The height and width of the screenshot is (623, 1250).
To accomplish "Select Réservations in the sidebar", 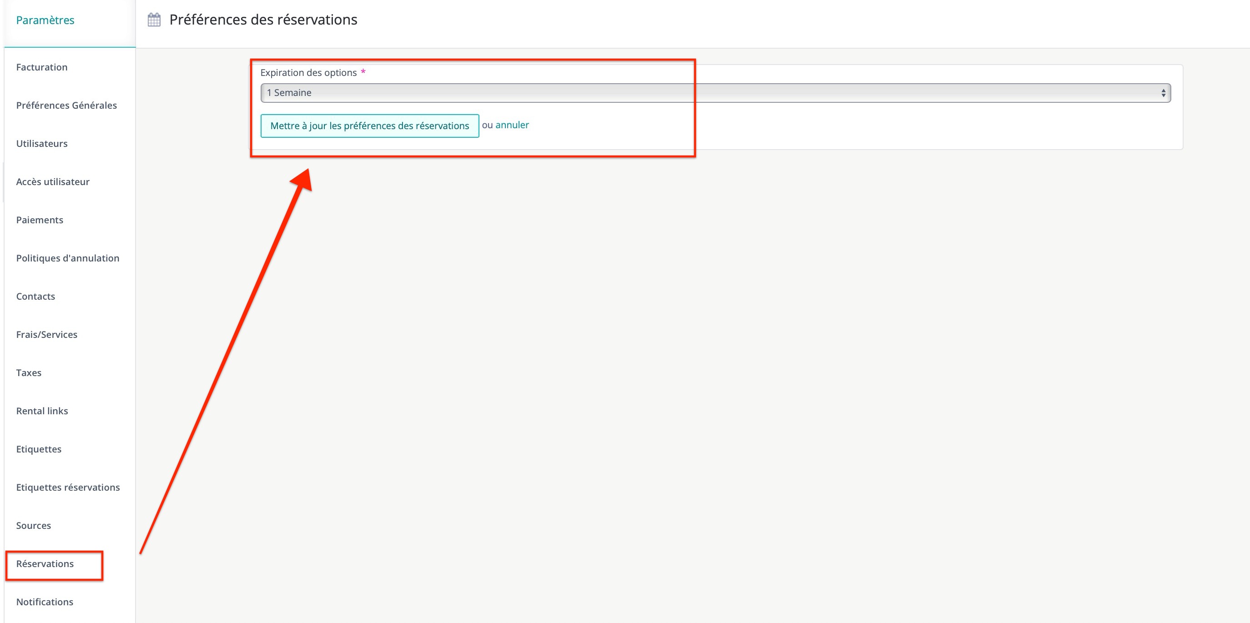I will pos(45,564).
